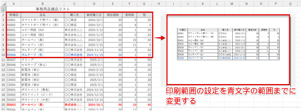Click the 2024/12/15 date in the ポストイット（黄色）row

[x=94, y=90]
